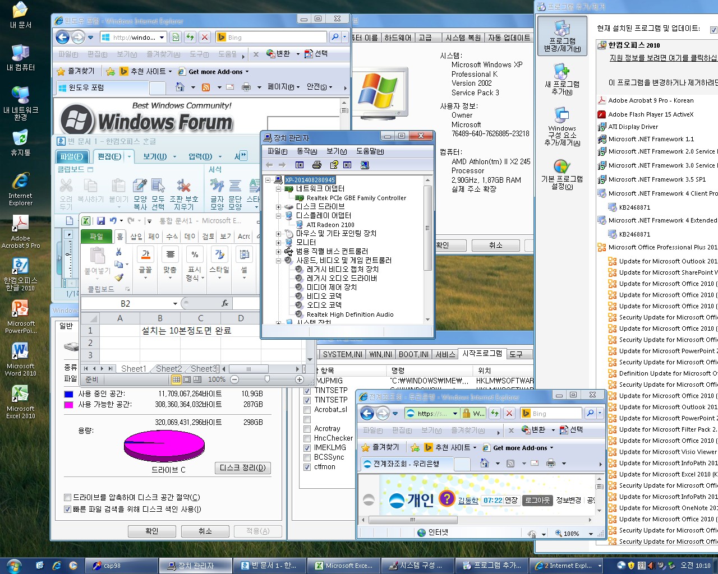718x574 pixels.
Task: Open 파일 tab in Hancom word processor
Action: [x=71, y=156]
